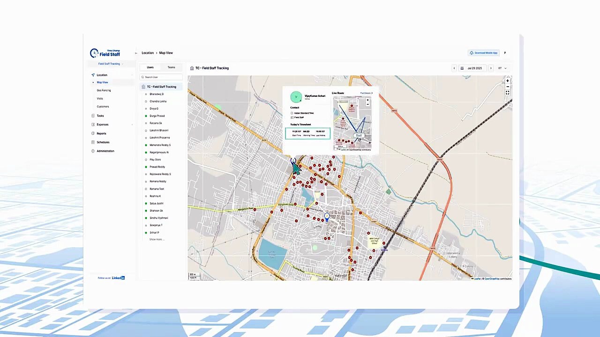Expand the Expenses menu chevron
Viewport: 600px width, 337px height.
132,125
